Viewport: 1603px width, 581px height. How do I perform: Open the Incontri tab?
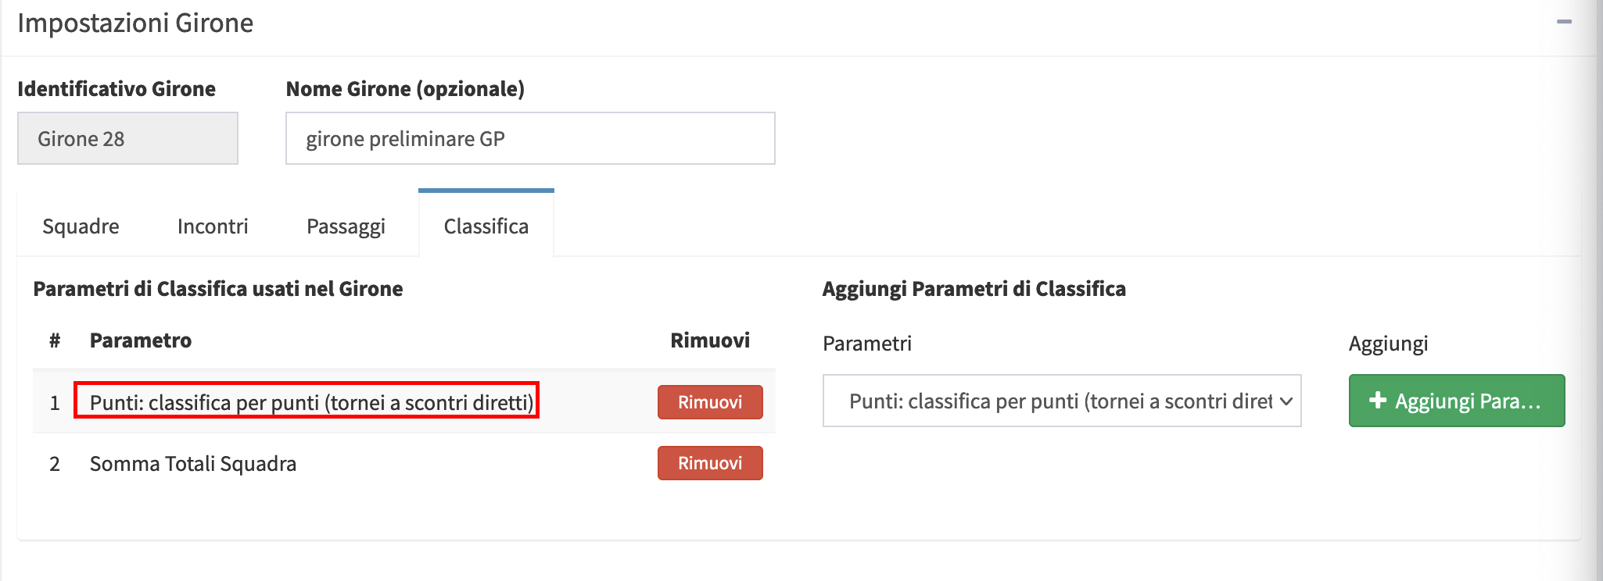click(x=213, y=226)
